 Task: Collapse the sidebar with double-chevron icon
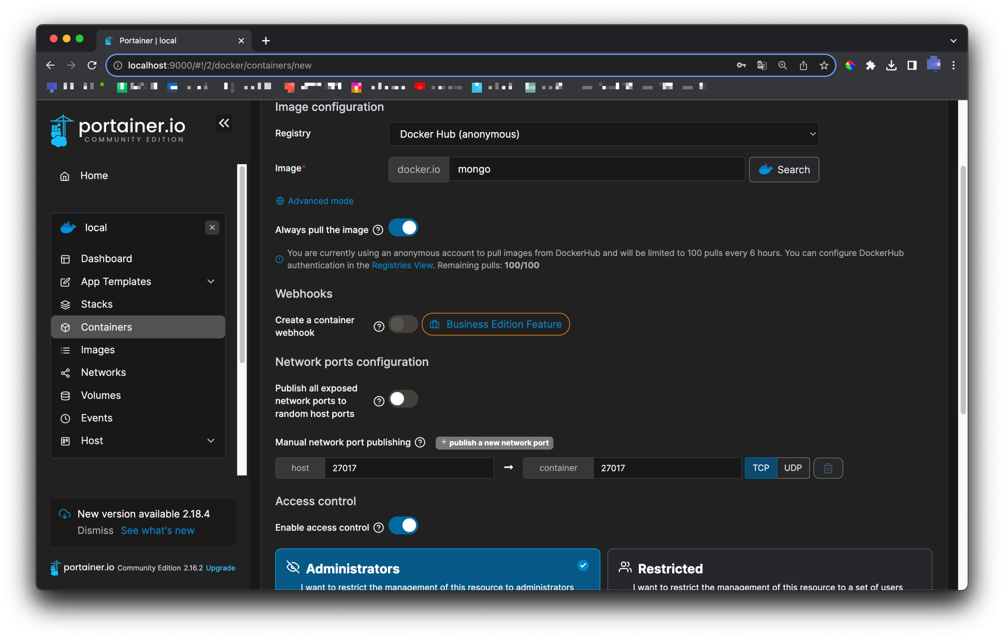pos(224,123)
